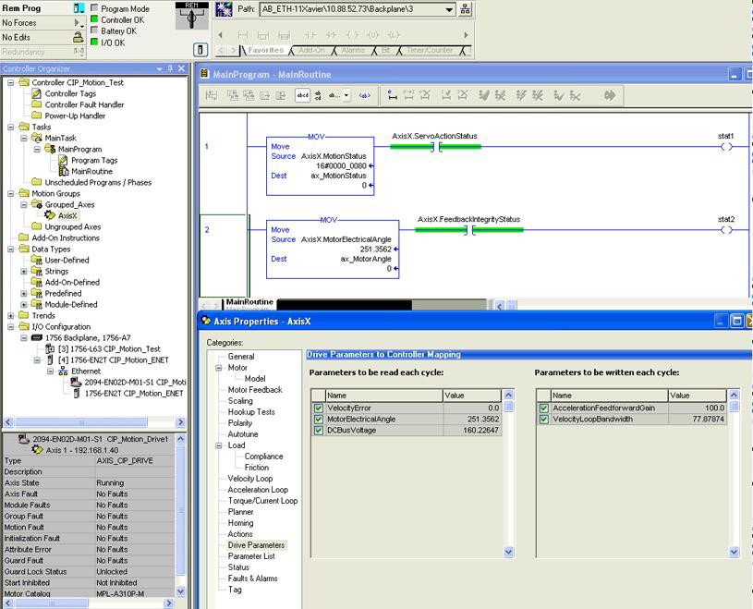Click the MainRoutine ladder icon in tree
Image resolution: width=753 pixels, height=609 pixels.
pos(64,171)
